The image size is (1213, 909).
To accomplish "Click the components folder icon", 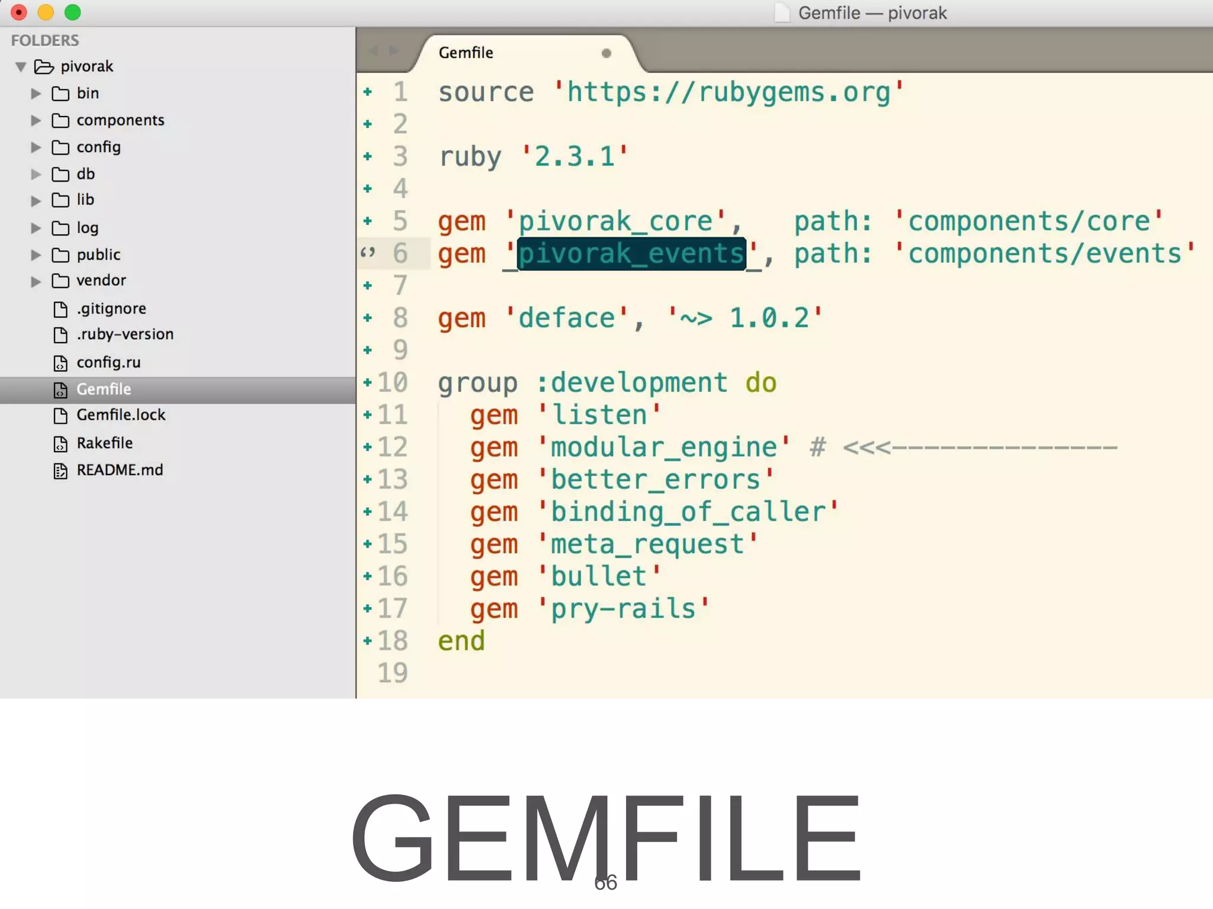I will (60, 121).
